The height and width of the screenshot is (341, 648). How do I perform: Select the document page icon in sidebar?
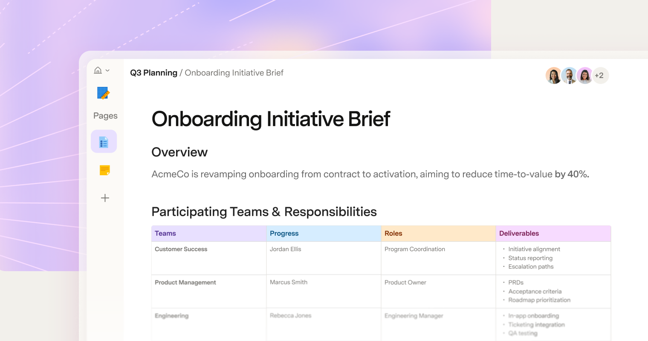[x=104, y=142]
